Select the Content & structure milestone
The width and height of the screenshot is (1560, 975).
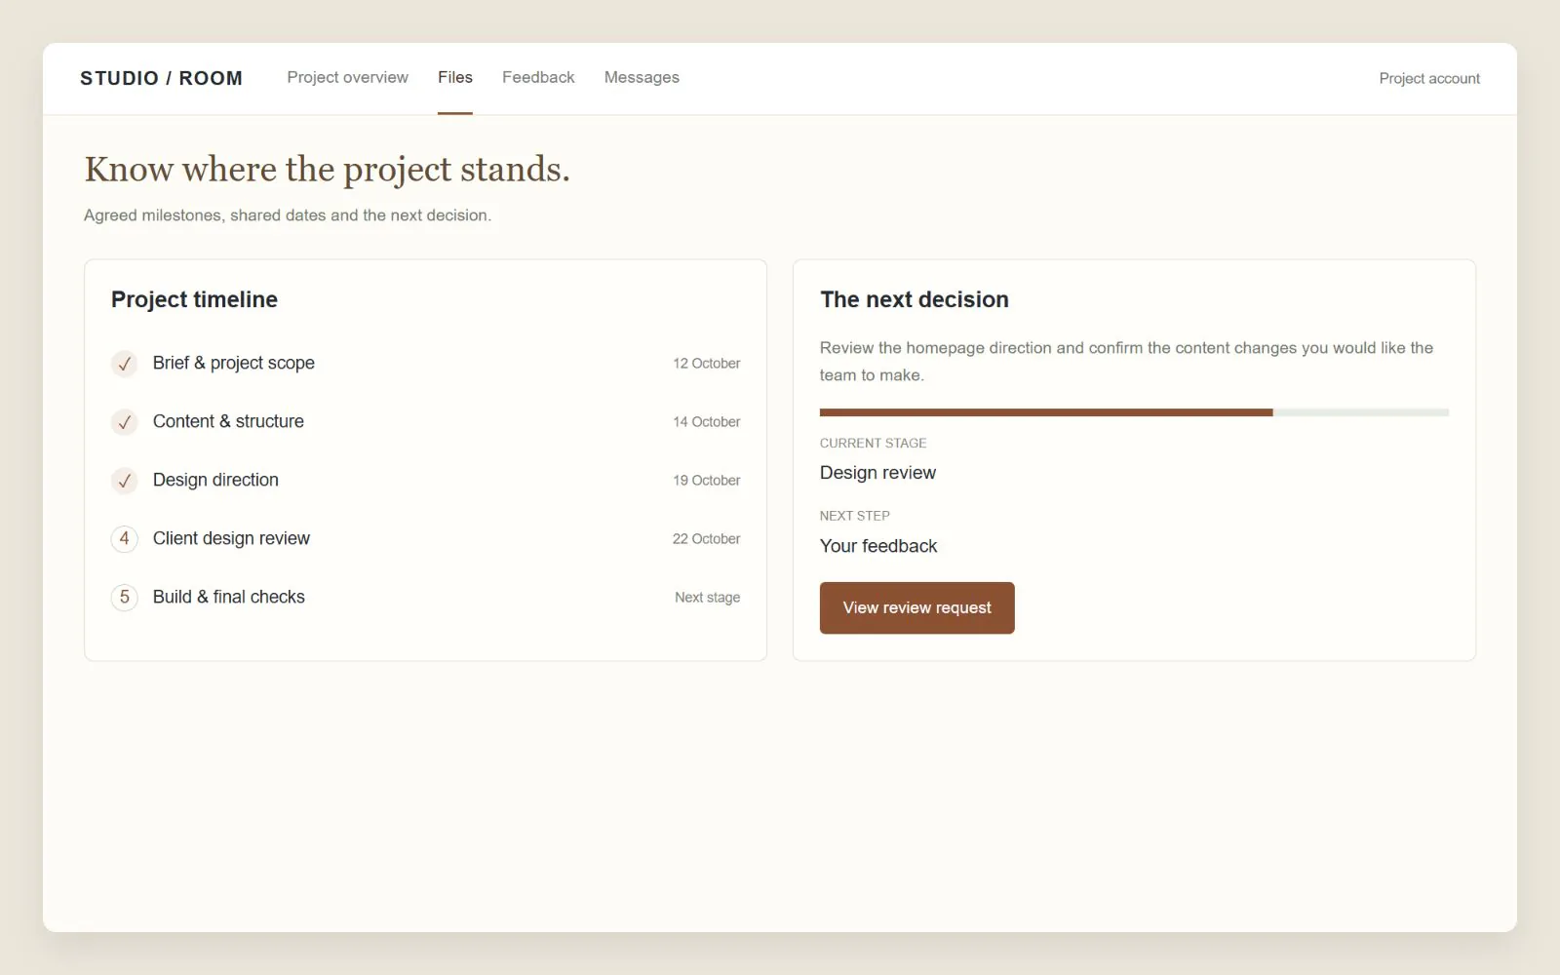(x=425, y=421)
